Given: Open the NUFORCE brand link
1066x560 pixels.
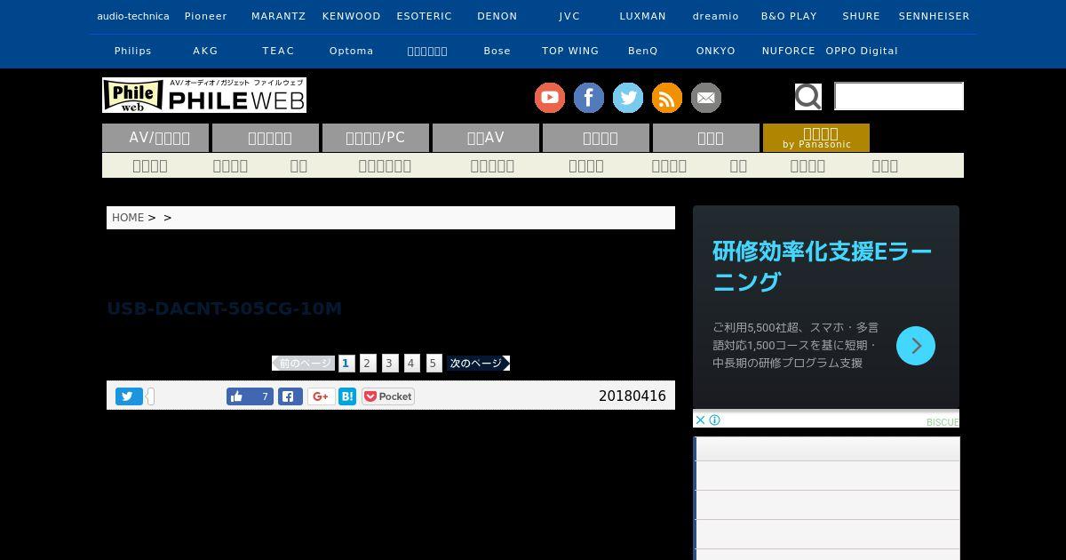Looking at the screenshot, I should click(789, 51).
